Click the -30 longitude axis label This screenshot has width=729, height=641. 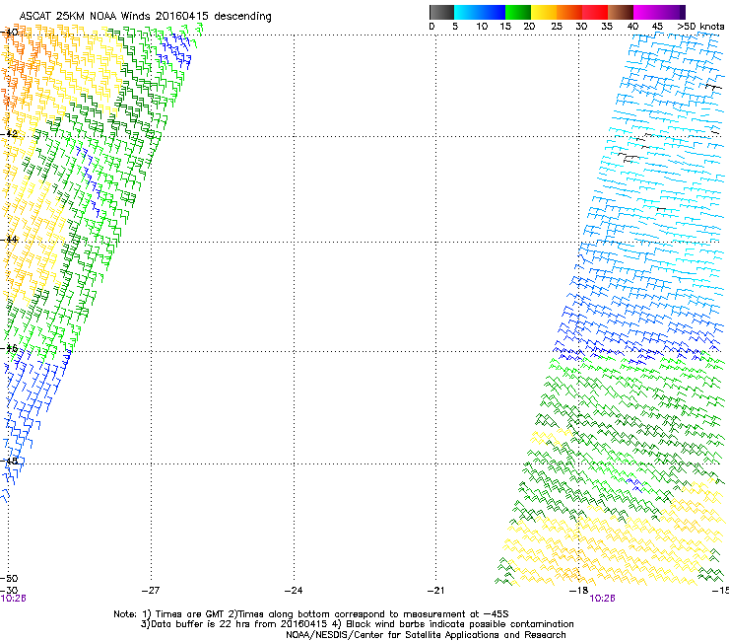(9, 591)
